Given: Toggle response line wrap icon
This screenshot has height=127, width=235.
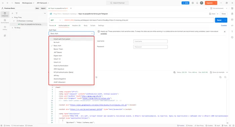Looking at the screenshot, I should tap(96, 77).
